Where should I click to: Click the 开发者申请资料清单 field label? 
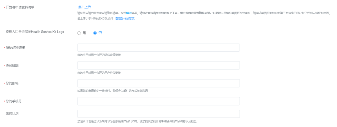pos(20,7)
